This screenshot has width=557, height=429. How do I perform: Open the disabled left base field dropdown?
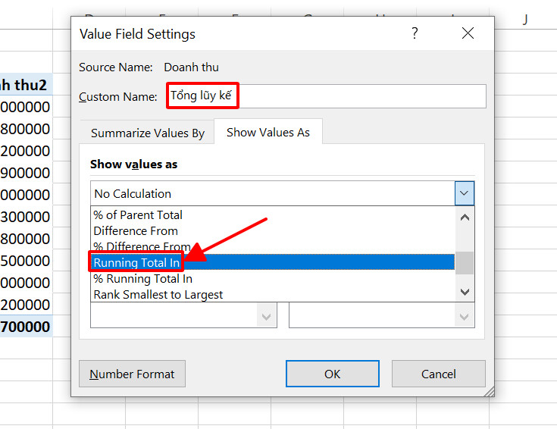point(267,315)
